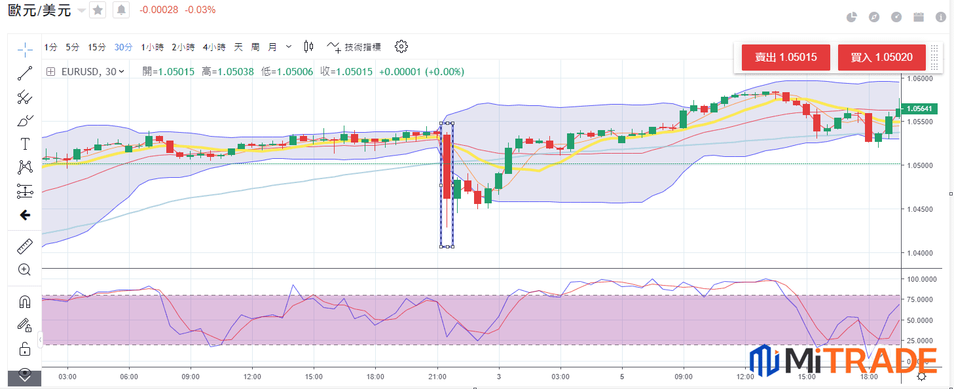Open the calendar icon at top right
The width and height of the screenshot is (954, 389).
pos(918,18)
